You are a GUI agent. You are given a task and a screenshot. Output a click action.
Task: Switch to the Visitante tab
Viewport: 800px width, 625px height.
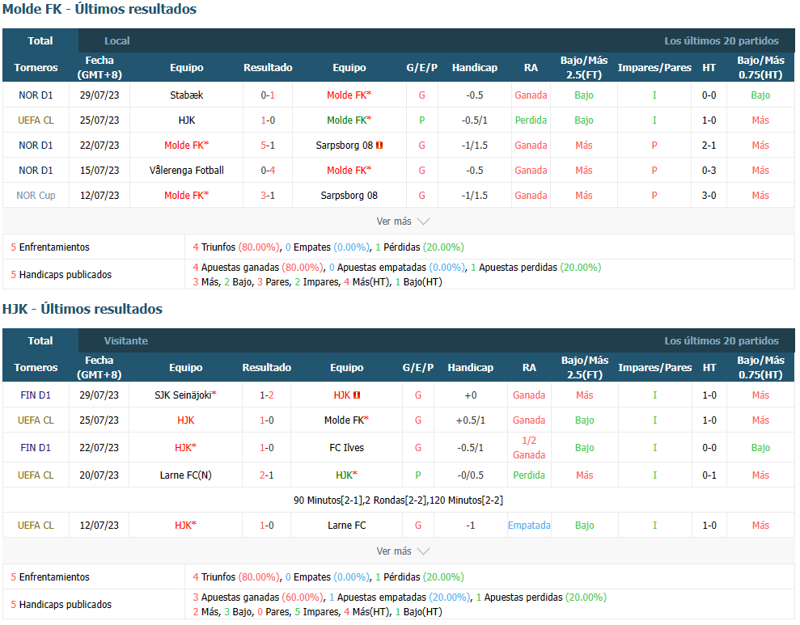coord(126,340)
